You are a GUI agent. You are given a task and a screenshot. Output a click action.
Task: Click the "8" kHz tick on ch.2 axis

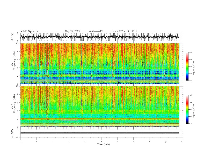point(18,95)
